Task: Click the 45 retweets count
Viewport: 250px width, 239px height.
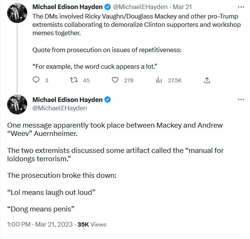Action: (x=86, y=80)
